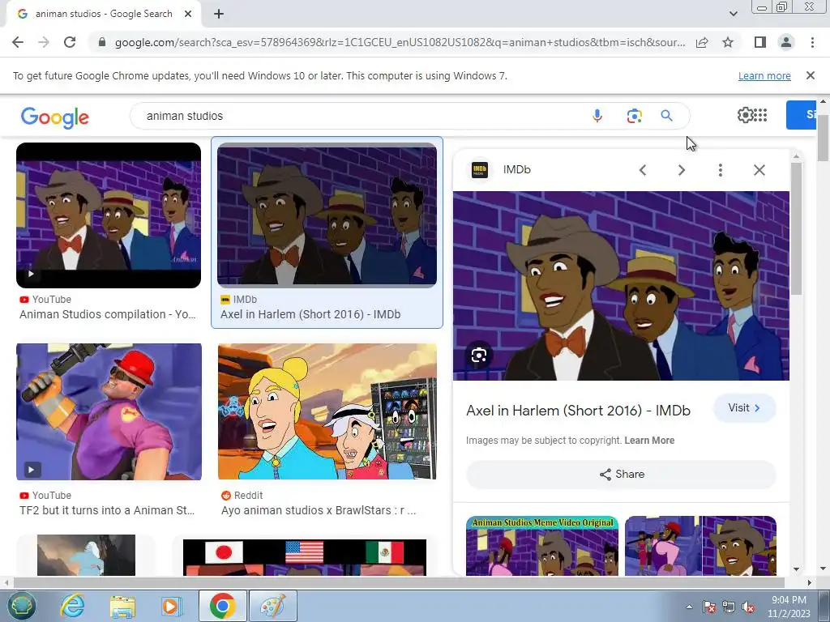
Task: Bookmark this page with the star icon
Action: 728,42
